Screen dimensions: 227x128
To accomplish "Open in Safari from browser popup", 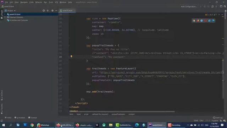I will 202,21.
